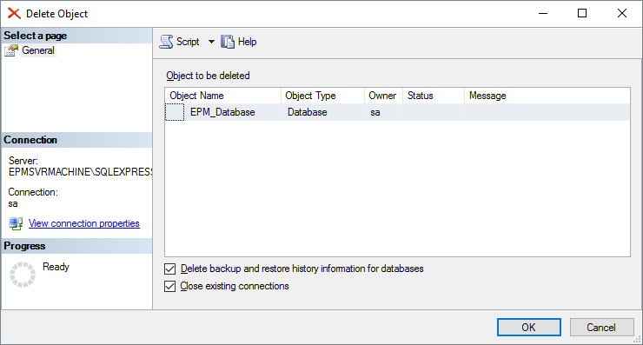This screenshot has width=643, height=345.
Task: Select the General page label
Action: 38,50
